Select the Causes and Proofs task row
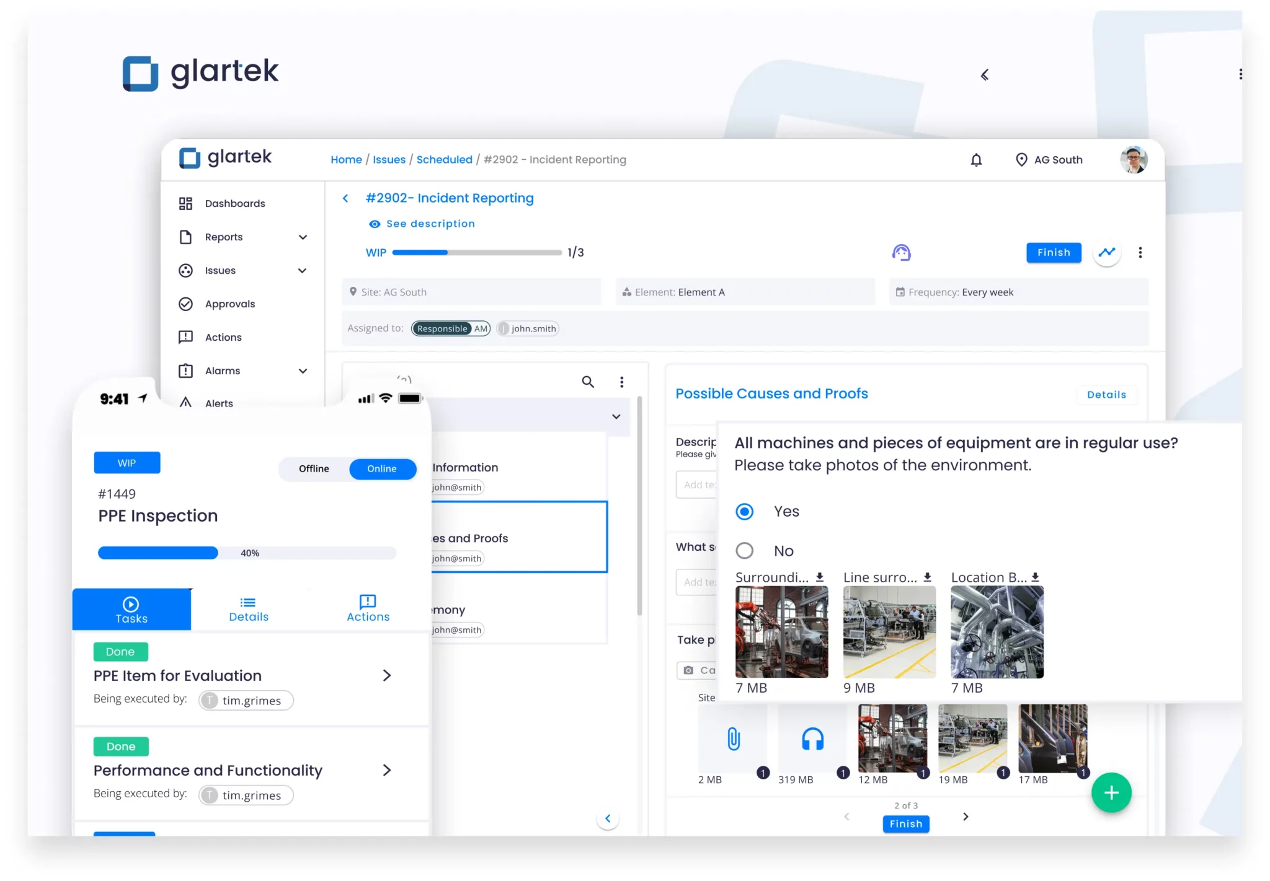 (x=518, y=537)
